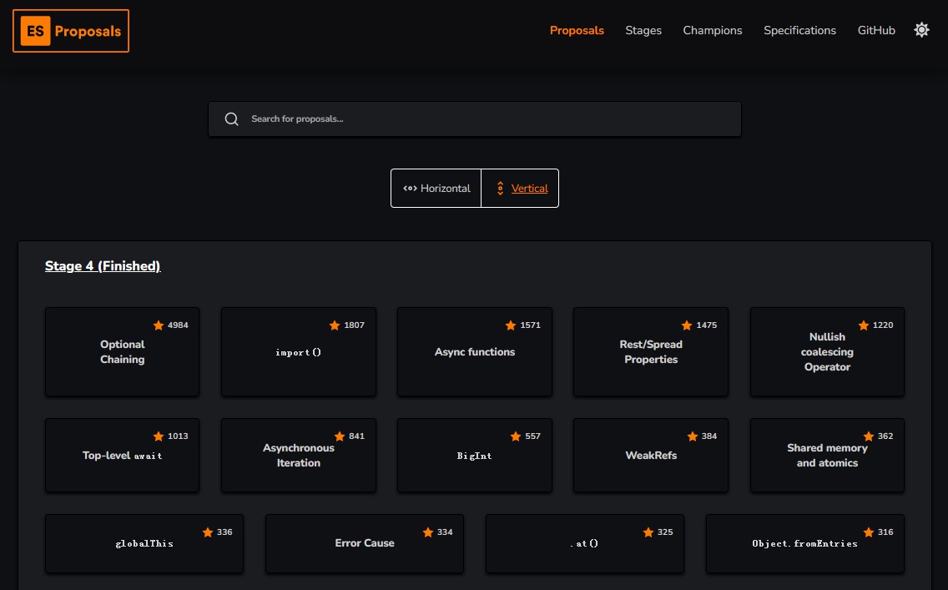Click the star icon on Error Cause card
Image resolution: width=948 pixels, height=590 pixels.
tap(428, 532)
